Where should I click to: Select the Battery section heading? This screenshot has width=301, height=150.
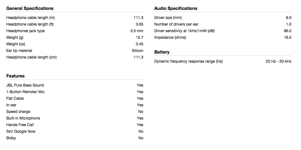[162, 52]
